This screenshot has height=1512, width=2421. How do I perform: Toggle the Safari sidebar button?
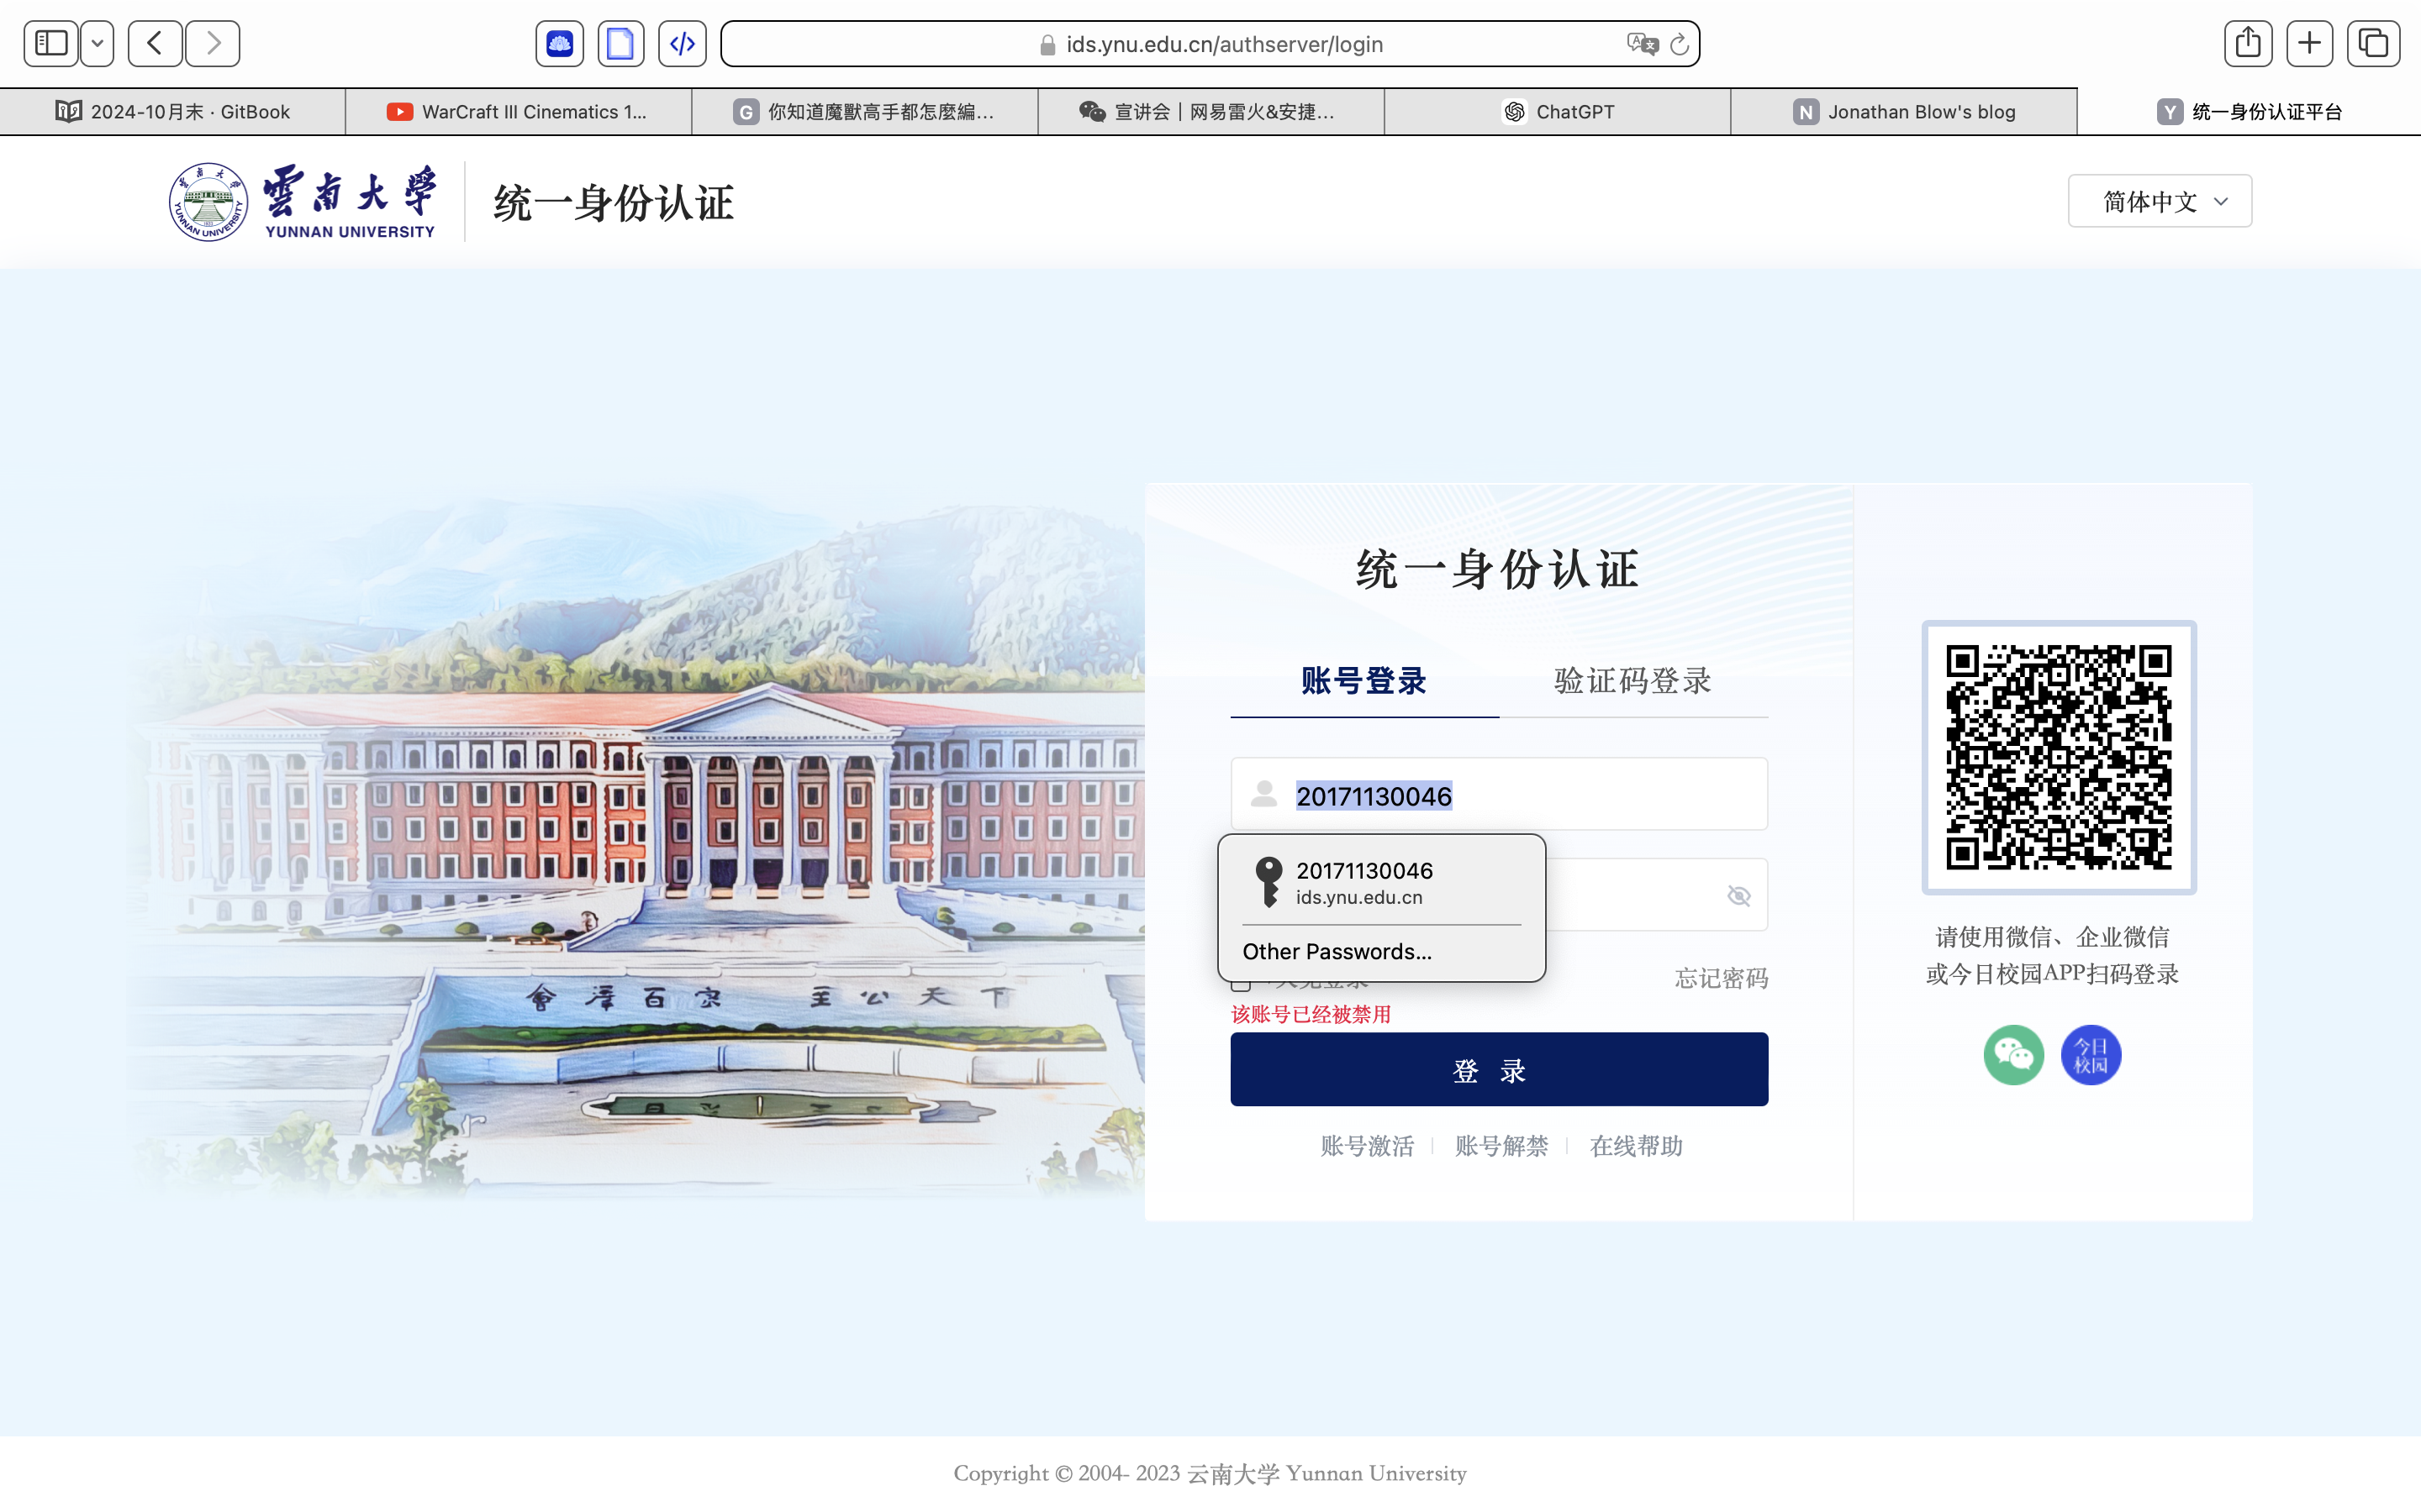click(51, 43)
